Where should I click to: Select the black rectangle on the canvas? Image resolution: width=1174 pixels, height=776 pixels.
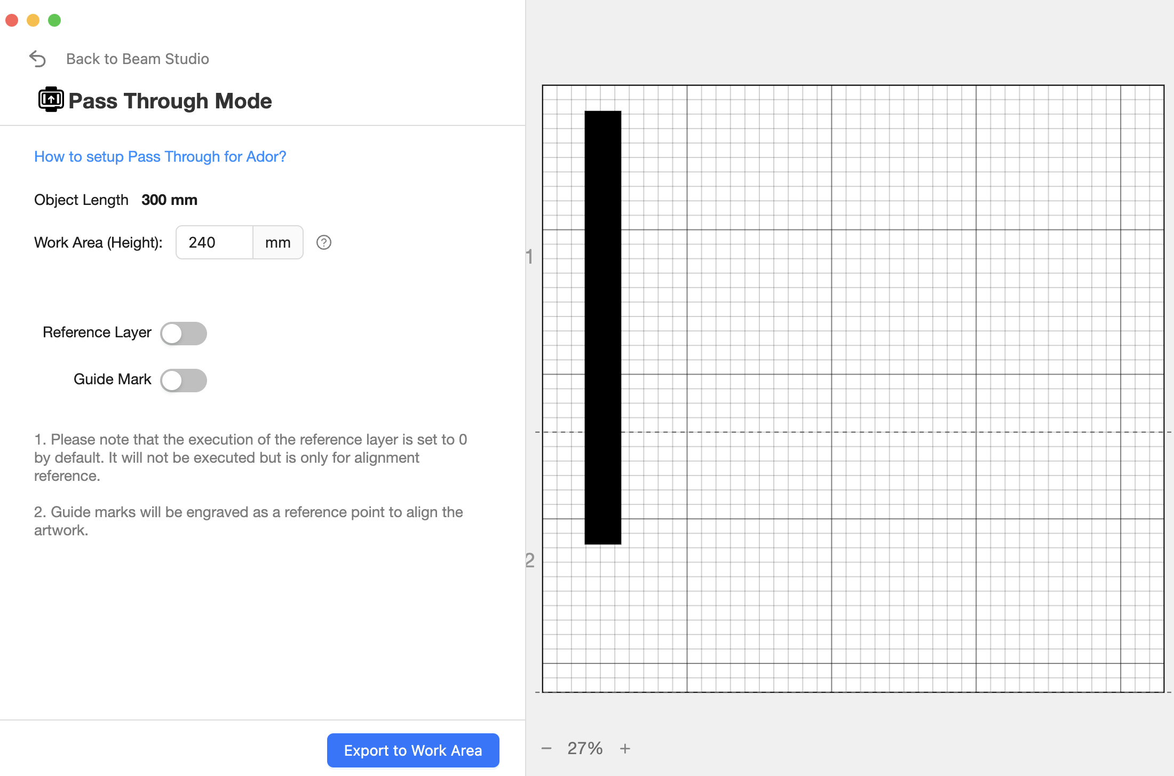[603, 328]
